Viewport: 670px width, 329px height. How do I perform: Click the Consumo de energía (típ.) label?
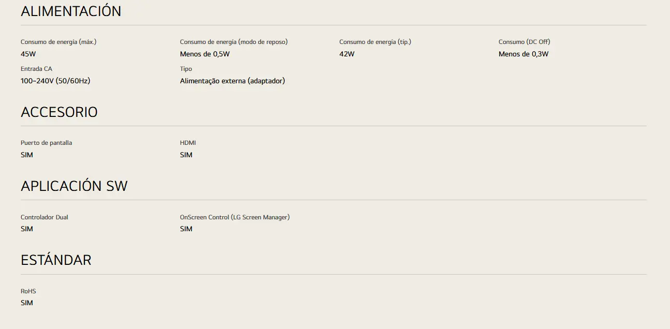tap(375, 42)
